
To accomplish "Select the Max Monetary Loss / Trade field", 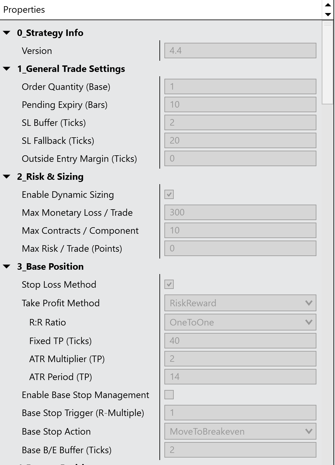I will click(240, 213).
